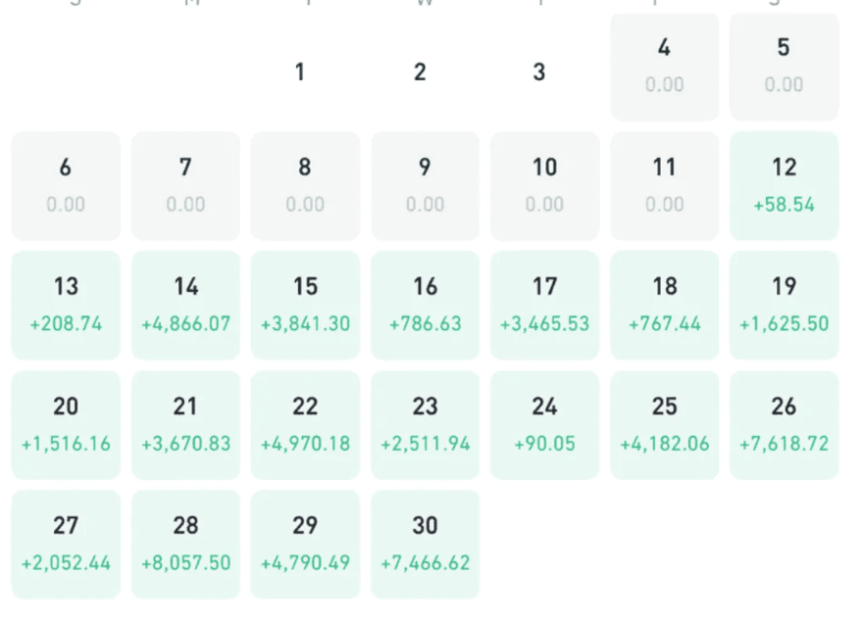The width and height of the screenshot is (862, 622).
Task: Select day 29 with +4,790.49
Action: [305, 545]
